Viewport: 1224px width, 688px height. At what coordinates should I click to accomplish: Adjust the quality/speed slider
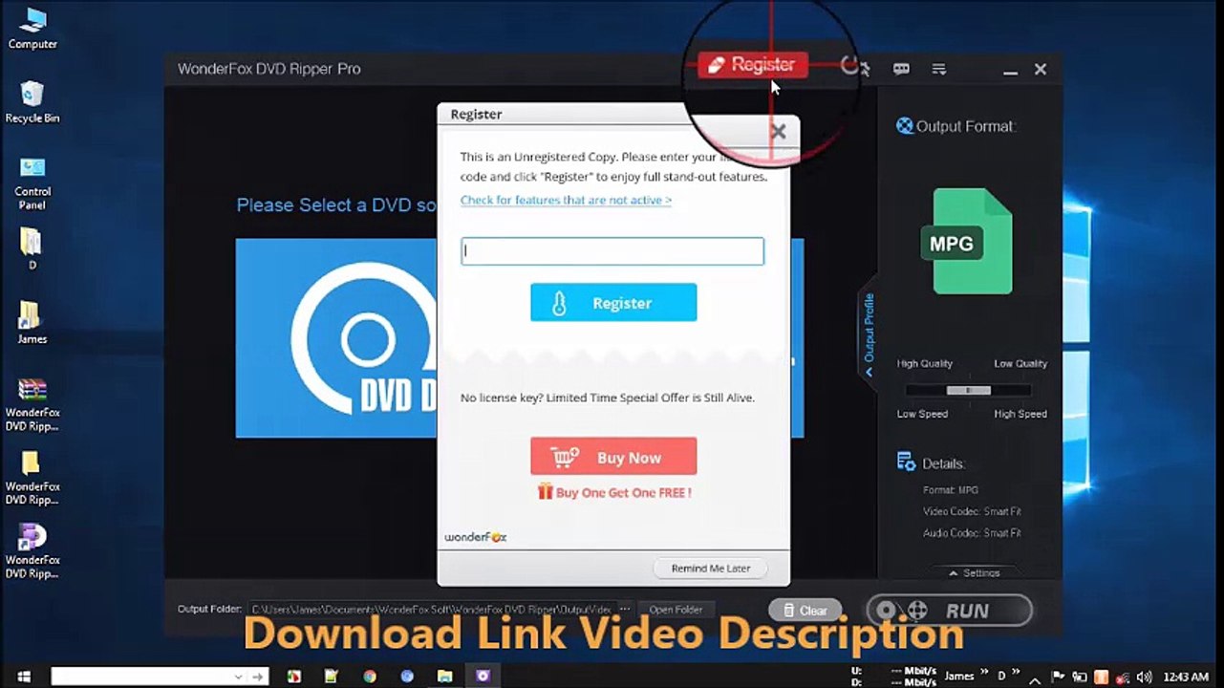969,390
